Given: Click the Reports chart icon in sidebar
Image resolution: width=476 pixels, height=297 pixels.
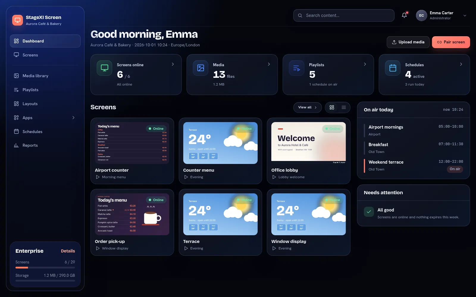Looking at the screenshot, I should click(16, 145).
